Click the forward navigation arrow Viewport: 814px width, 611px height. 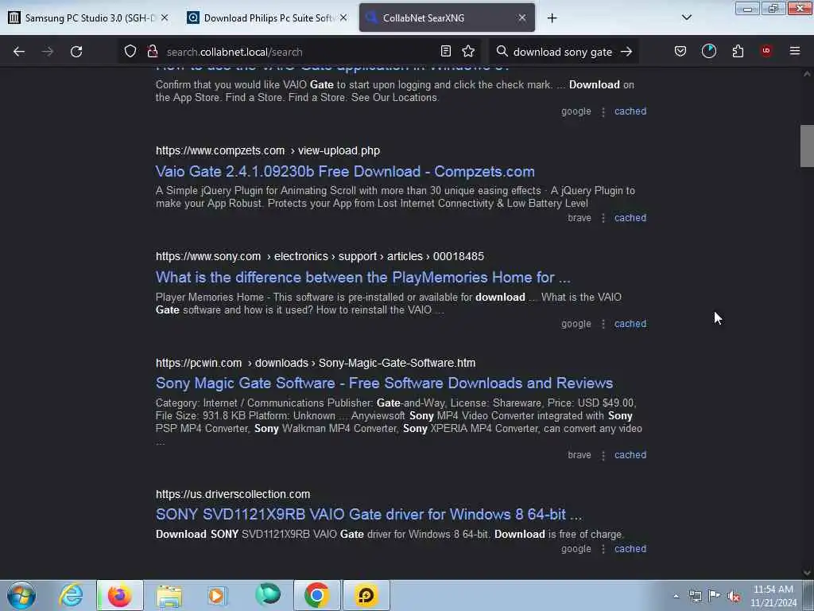(47, 52)
